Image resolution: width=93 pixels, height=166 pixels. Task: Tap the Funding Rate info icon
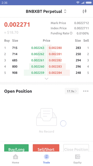click(x=71, y=33)
